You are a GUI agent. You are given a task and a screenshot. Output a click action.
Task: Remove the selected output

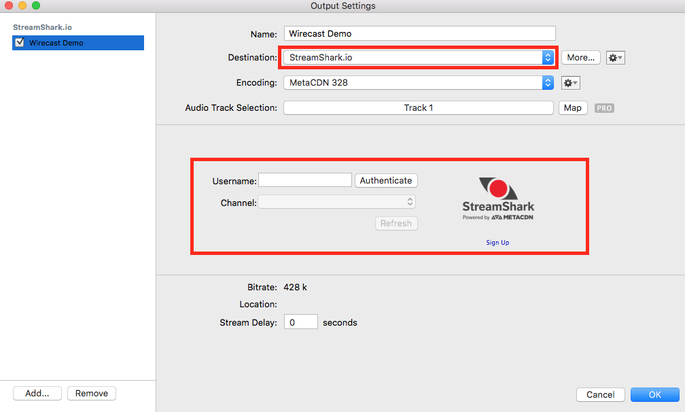click(x=91, y=393)
